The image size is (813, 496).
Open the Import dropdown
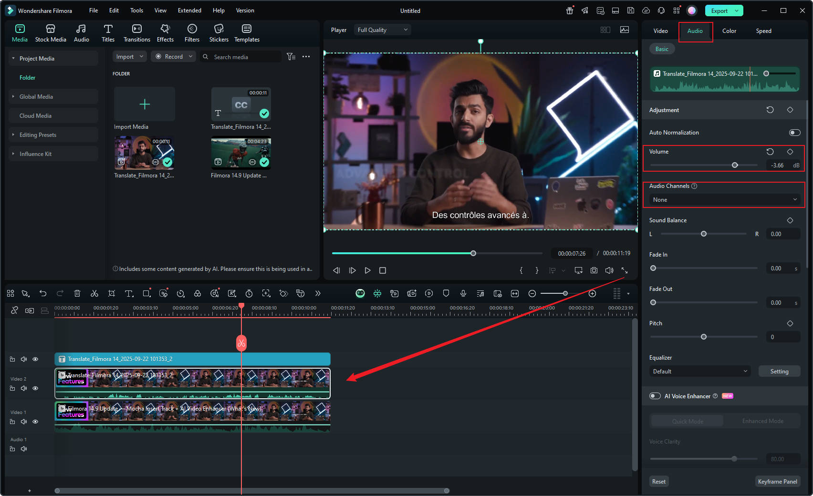click(130, 57)
